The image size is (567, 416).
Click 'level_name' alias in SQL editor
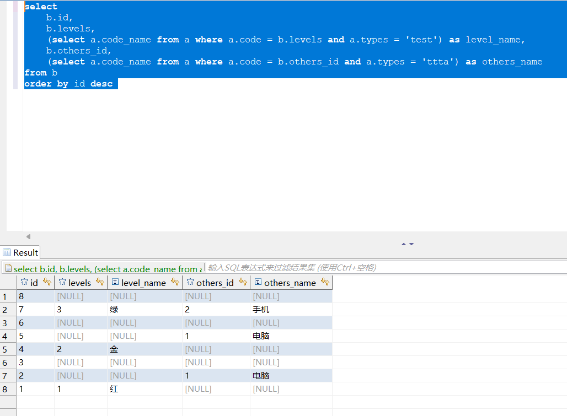pos(493,40)
